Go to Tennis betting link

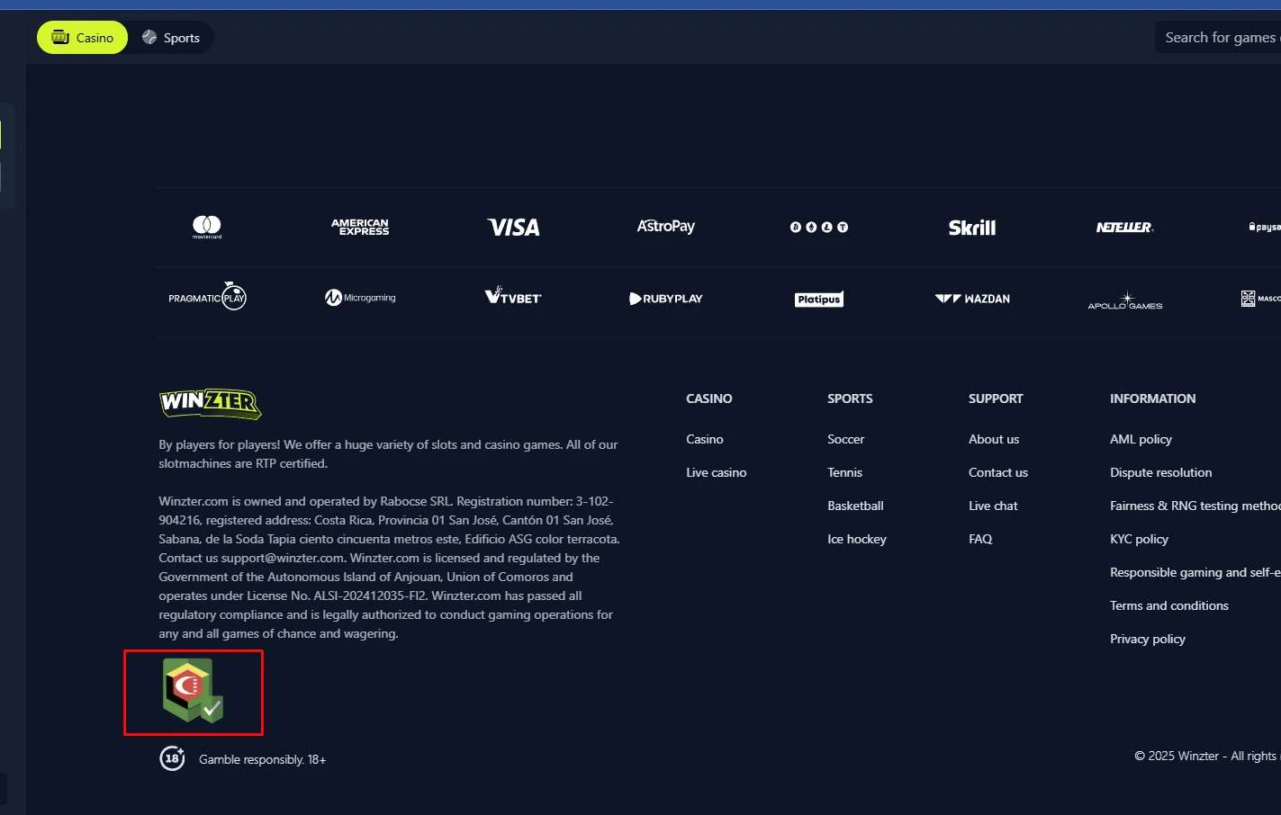point(845,472)
